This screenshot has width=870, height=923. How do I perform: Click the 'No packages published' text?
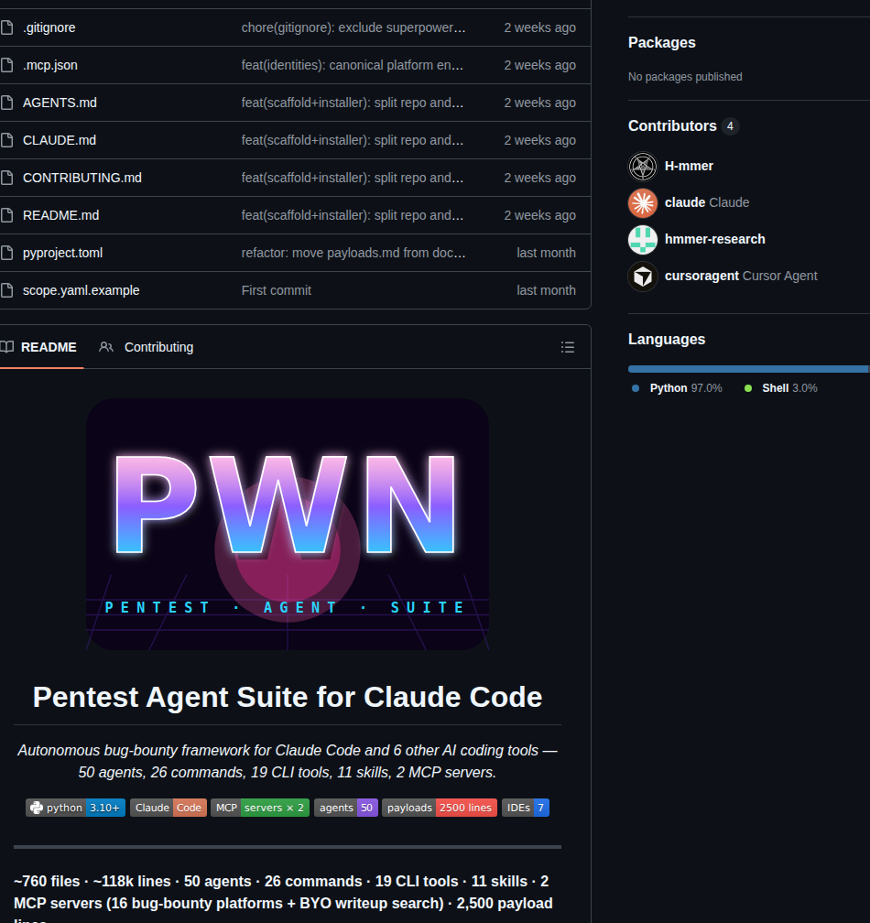coord(685,77)
